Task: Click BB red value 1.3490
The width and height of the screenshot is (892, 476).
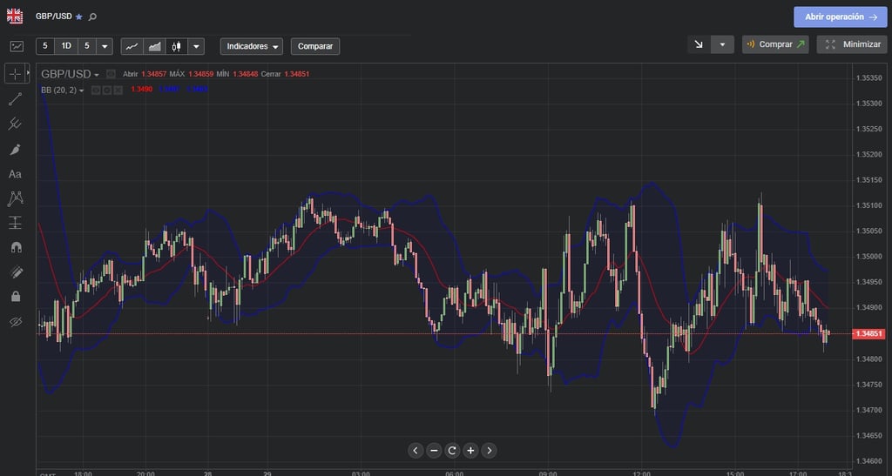Action: click(142, 89)
